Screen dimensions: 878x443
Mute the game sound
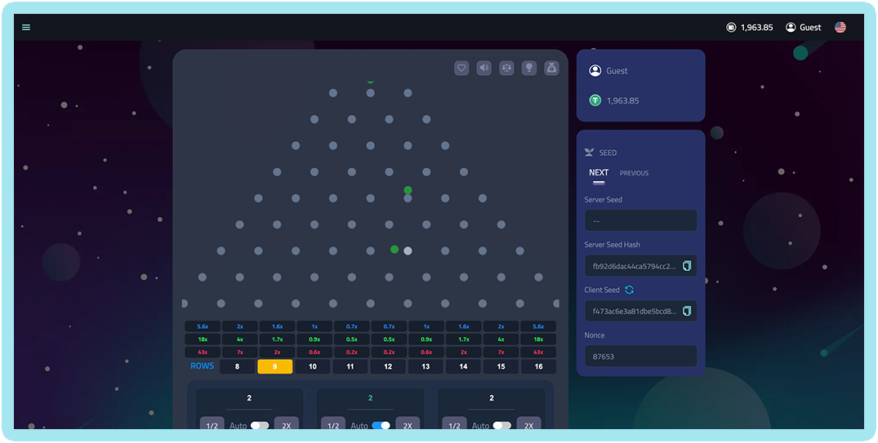click(484, 69)
